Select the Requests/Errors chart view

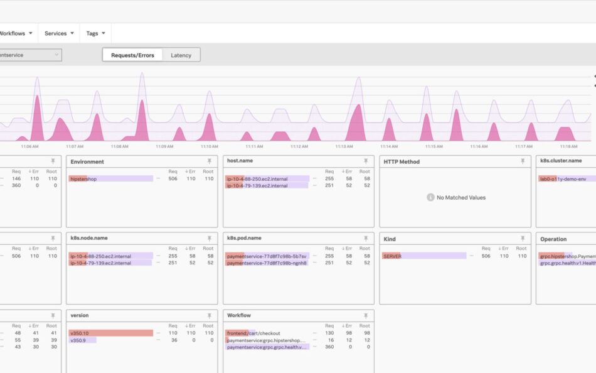(132, 55)
